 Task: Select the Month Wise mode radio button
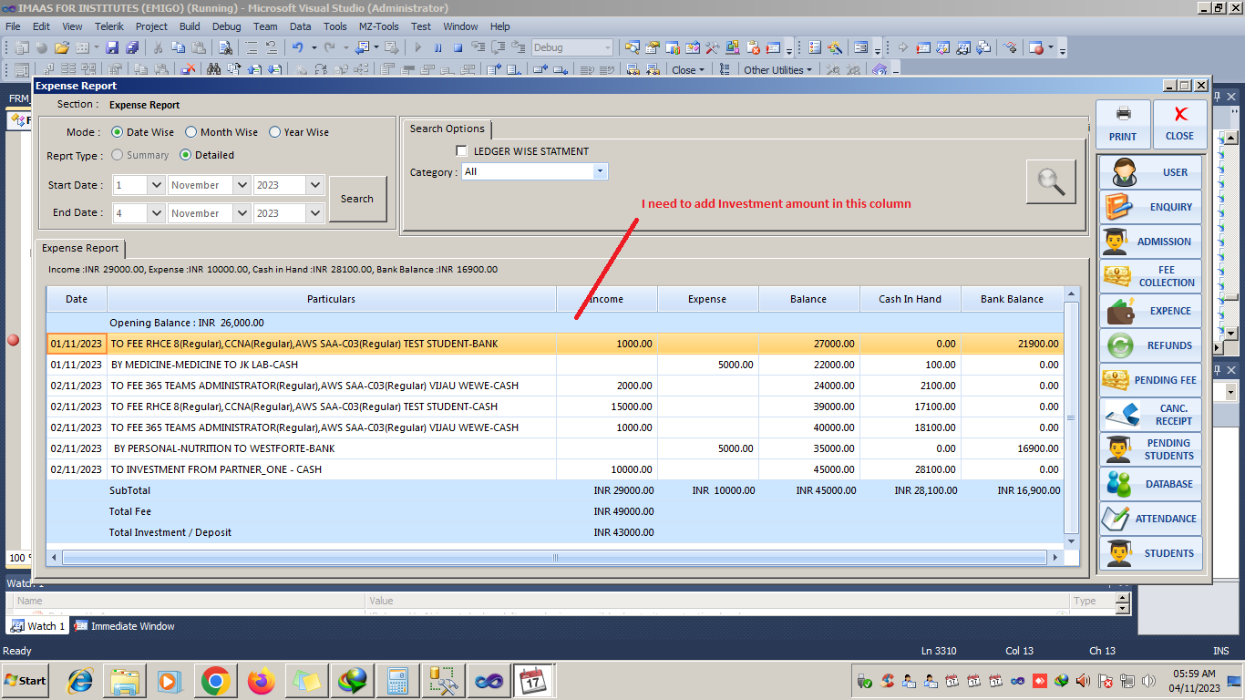pyautogui.click(x=191, y=132)
